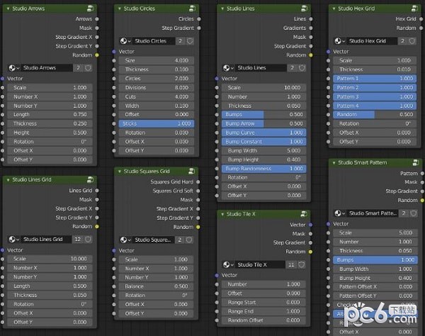425x336 pixels.
Task: Toggle fake user shield for Studio Hex Grid
Action: (412, 41)
